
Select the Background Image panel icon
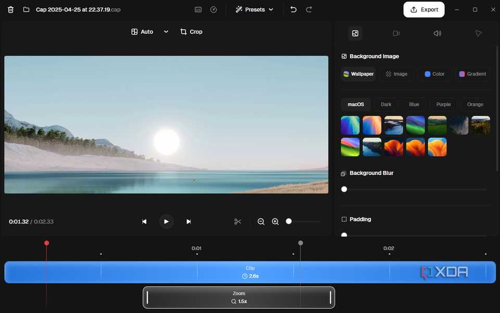pyautogui.click(x=355, y=33)
